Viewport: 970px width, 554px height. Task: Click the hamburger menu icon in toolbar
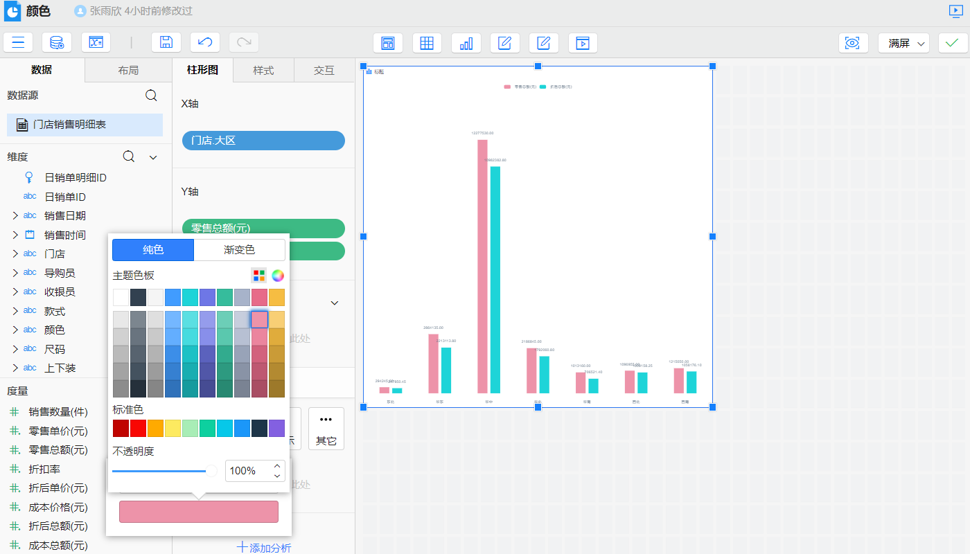18,42
